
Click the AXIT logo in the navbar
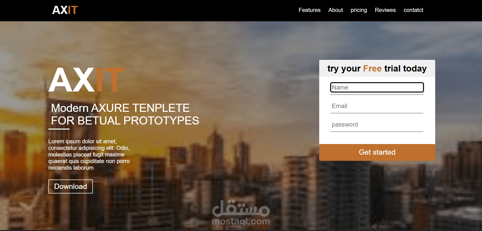coord(65,10)
